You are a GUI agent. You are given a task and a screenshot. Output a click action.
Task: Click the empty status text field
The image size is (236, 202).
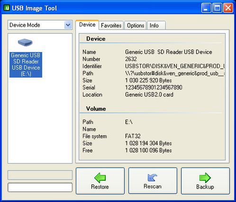40,187
